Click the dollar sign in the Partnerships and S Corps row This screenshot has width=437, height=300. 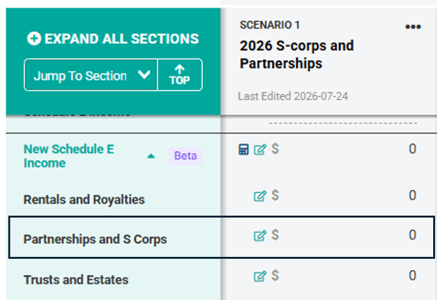pos(275,235)
